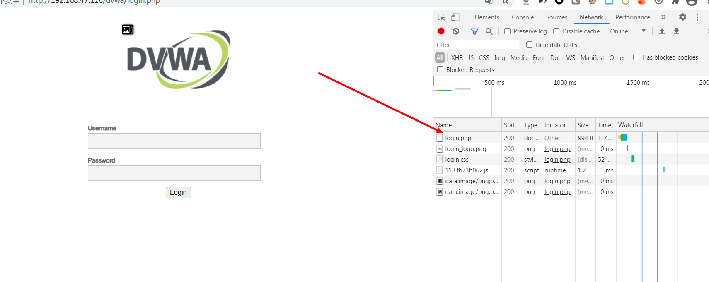Filter requests by Img
Screen dimensions: 709x282
[x=500, y=57]
